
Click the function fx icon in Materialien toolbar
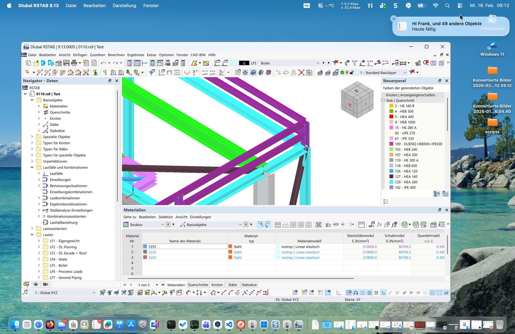[379, 225]
